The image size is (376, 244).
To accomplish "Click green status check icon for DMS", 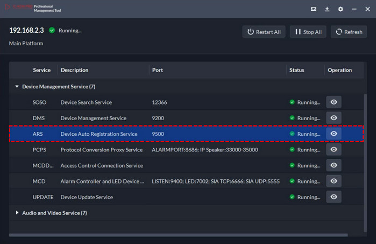I will point(292,118).
